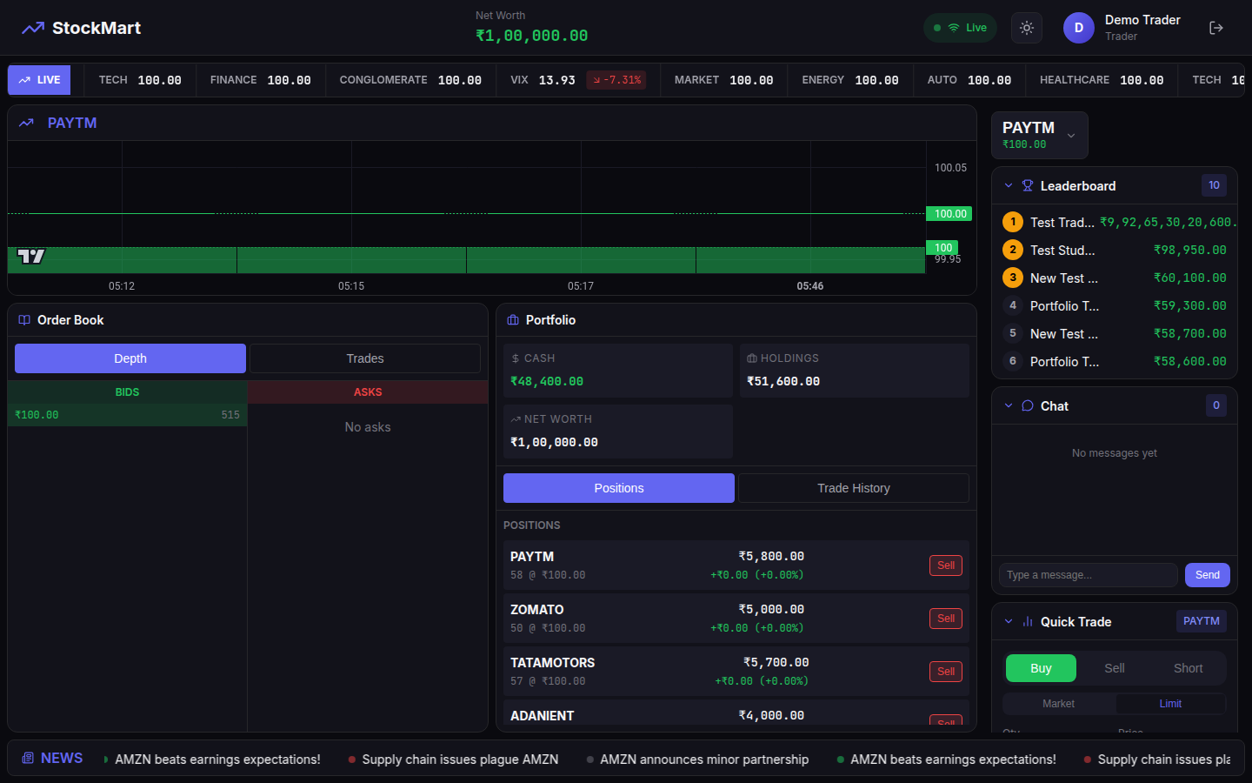This screenshot has width=1252, height=783.
Task: Click the logout icon top right
Action: (x=1215, y=27)
